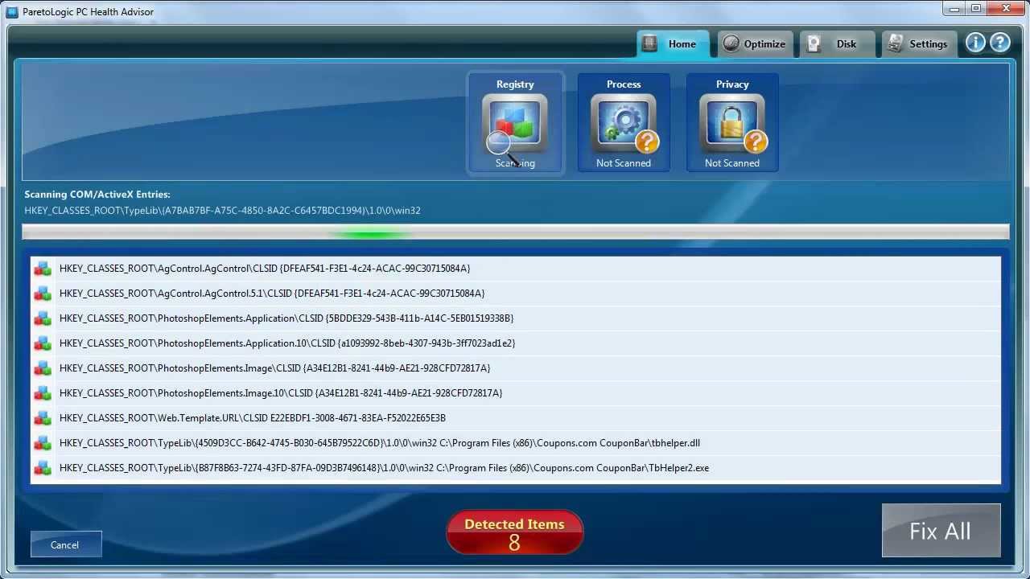Open the Registry scan icon
Screen dimensions: 1030x579
(515, 123)
